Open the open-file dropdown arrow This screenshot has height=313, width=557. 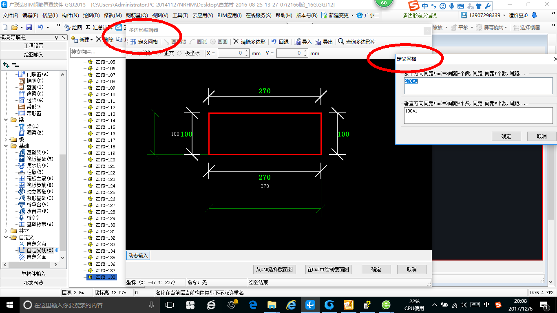click(21, 27)
